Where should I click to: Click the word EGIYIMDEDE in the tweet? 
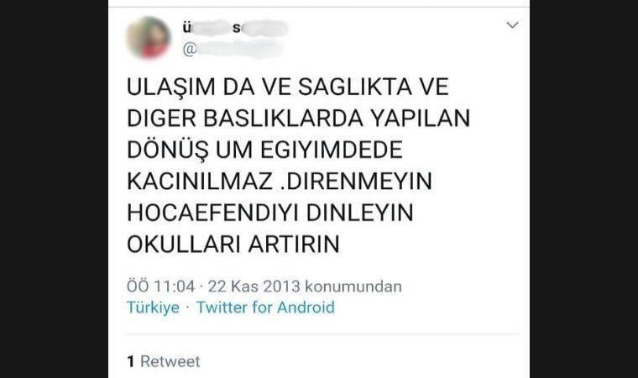coord(332,150)
